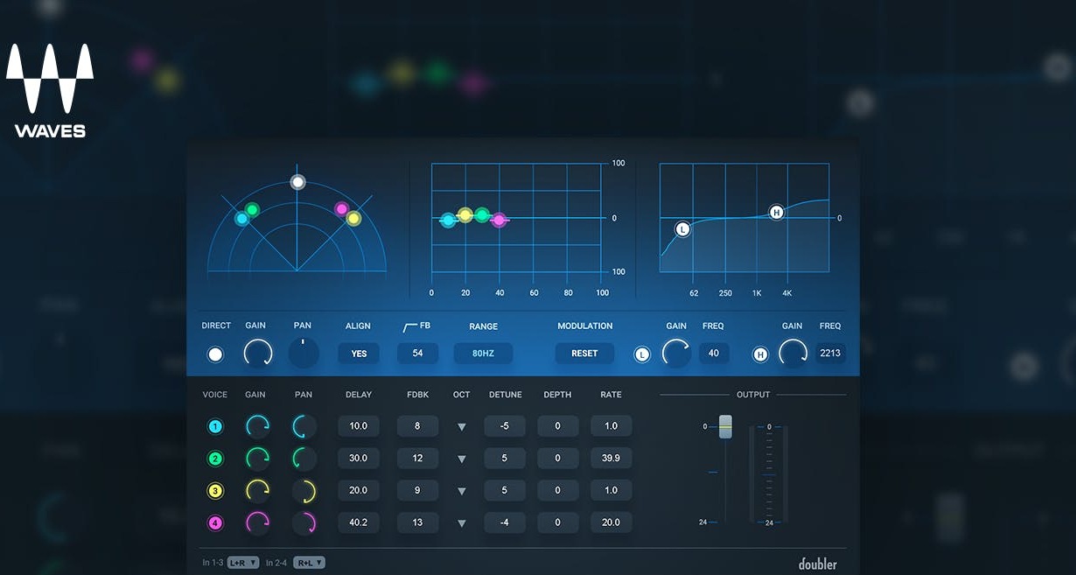This screenshot has width=1076, height=575.
Task: Click voice 1 cyan Pan knob
Action: pyautogui.click(x=304, y=426)
